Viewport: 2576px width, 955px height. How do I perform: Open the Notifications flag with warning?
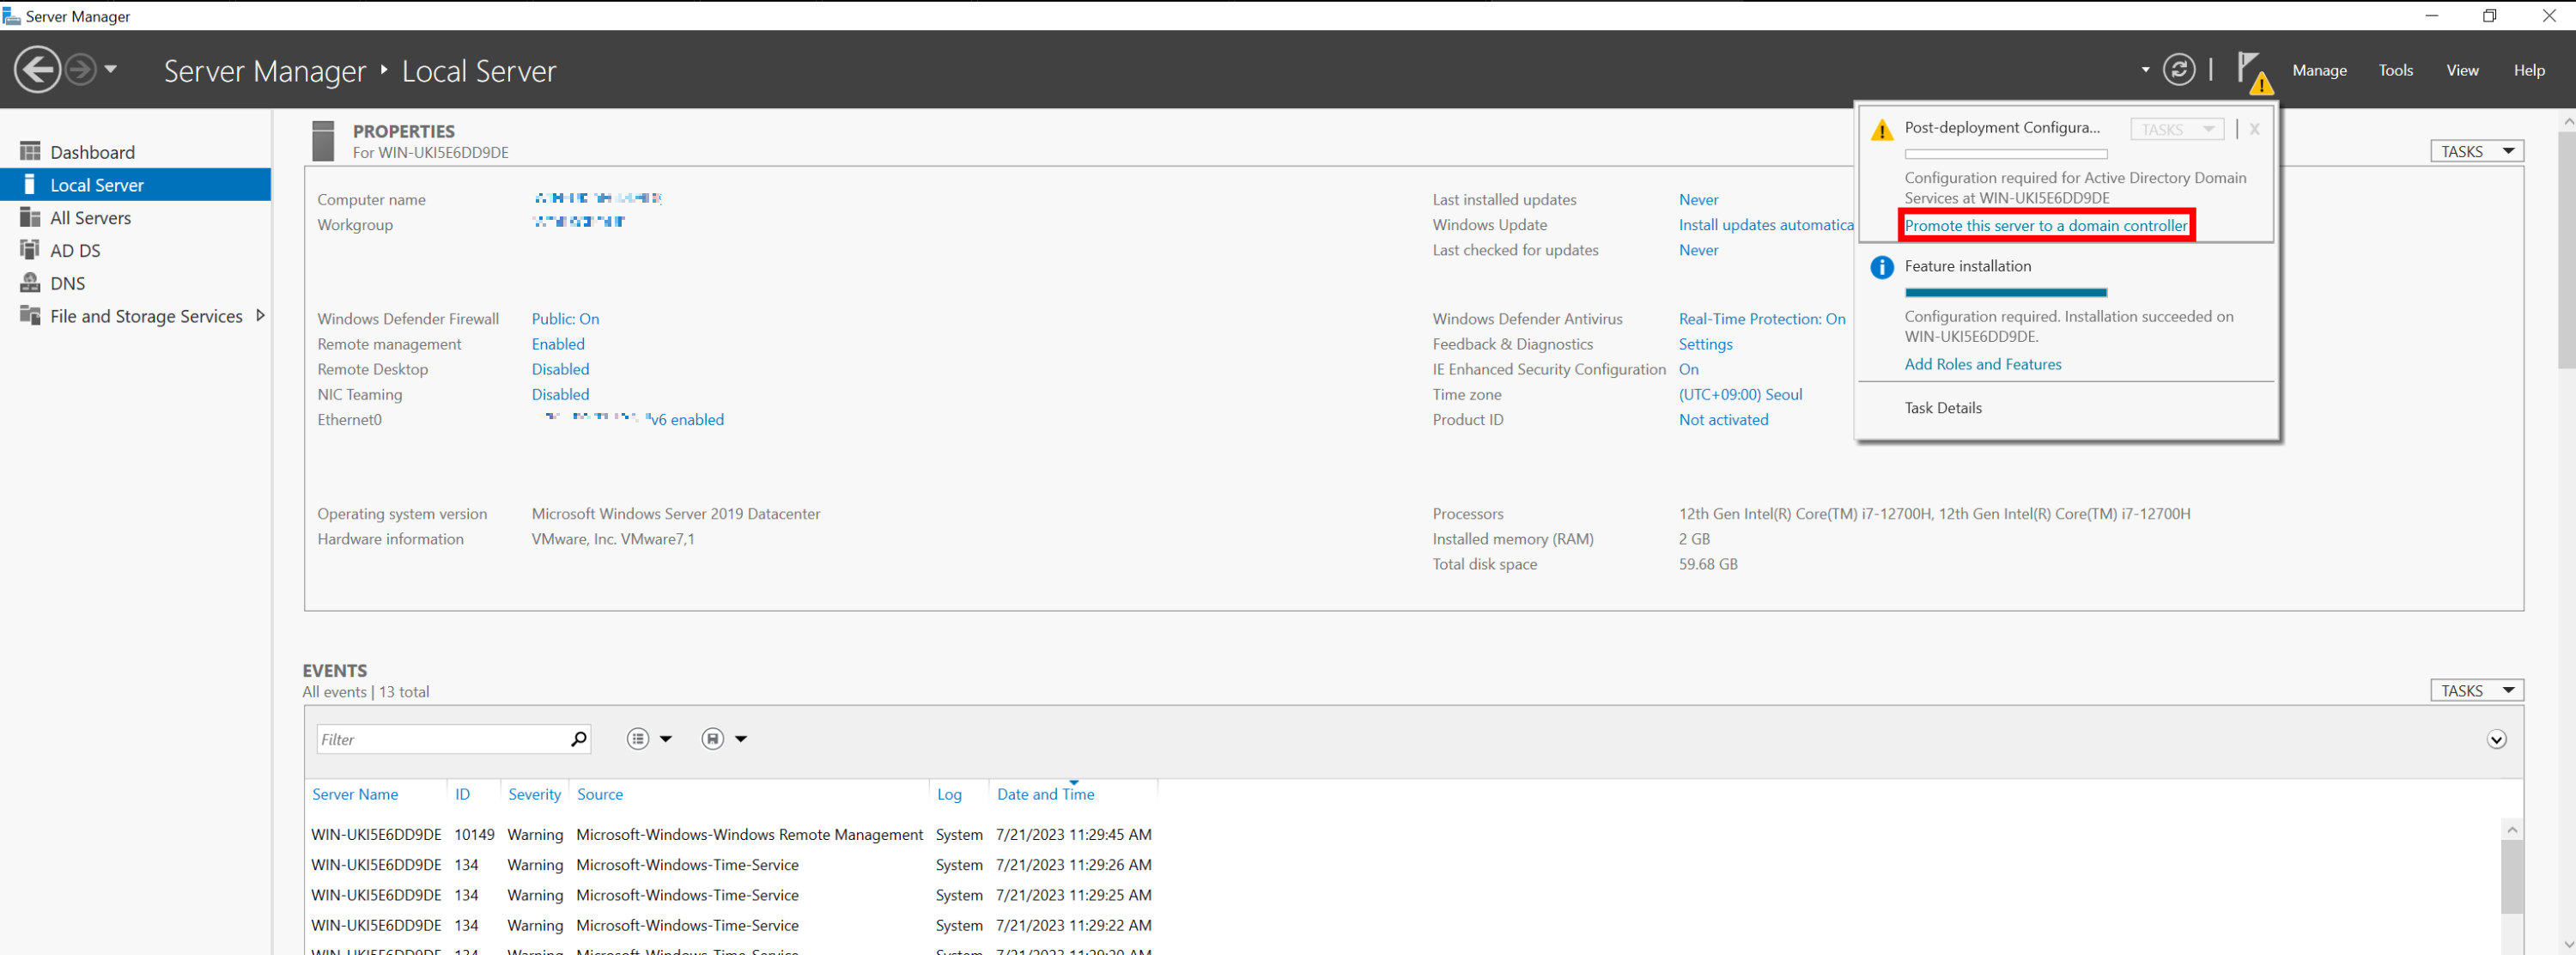click(x=2253, y=72)
